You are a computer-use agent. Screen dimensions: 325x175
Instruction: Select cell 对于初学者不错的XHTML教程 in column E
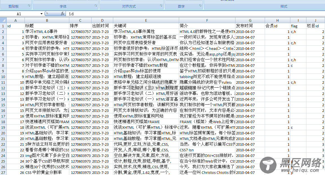(x=146, y=65)
